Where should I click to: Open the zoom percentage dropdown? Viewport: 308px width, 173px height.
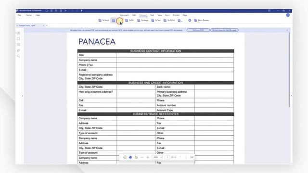click(x=157, y=157)
